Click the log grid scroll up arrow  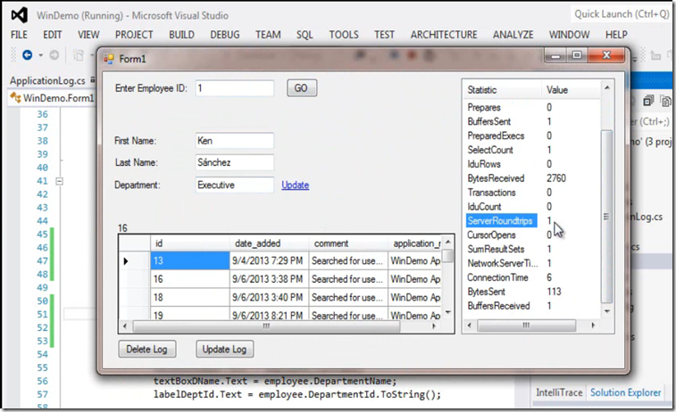tap(448, 242)
